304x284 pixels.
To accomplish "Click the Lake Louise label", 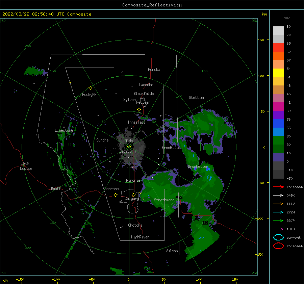I will pos(26,166).
